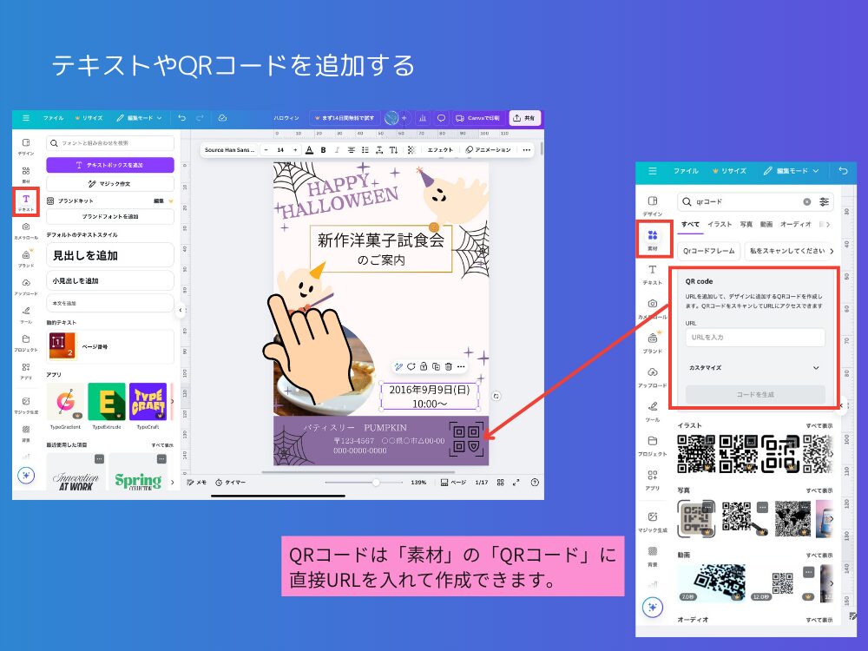This screenshot has width=868, height=651.
Task: Click redo arrow in left Canva window
Action: (200, 118)
